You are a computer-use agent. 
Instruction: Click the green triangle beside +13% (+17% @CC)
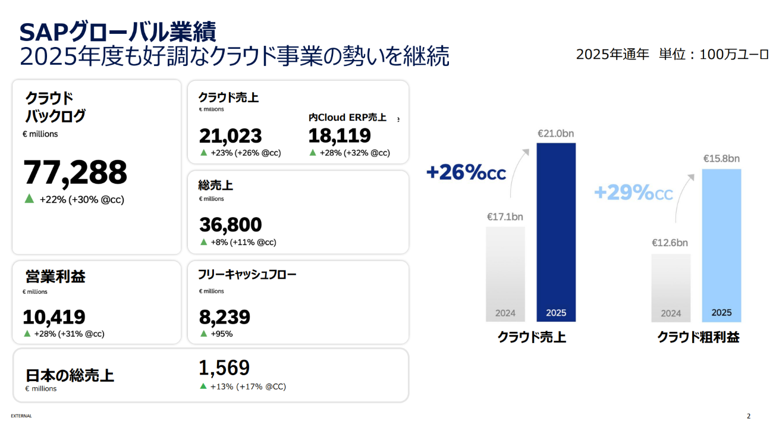tap(204, 387)
